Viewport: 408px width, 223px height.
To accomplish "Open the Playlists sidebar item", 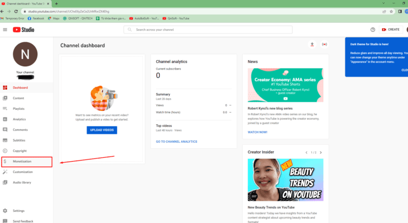I will (27, 109).
